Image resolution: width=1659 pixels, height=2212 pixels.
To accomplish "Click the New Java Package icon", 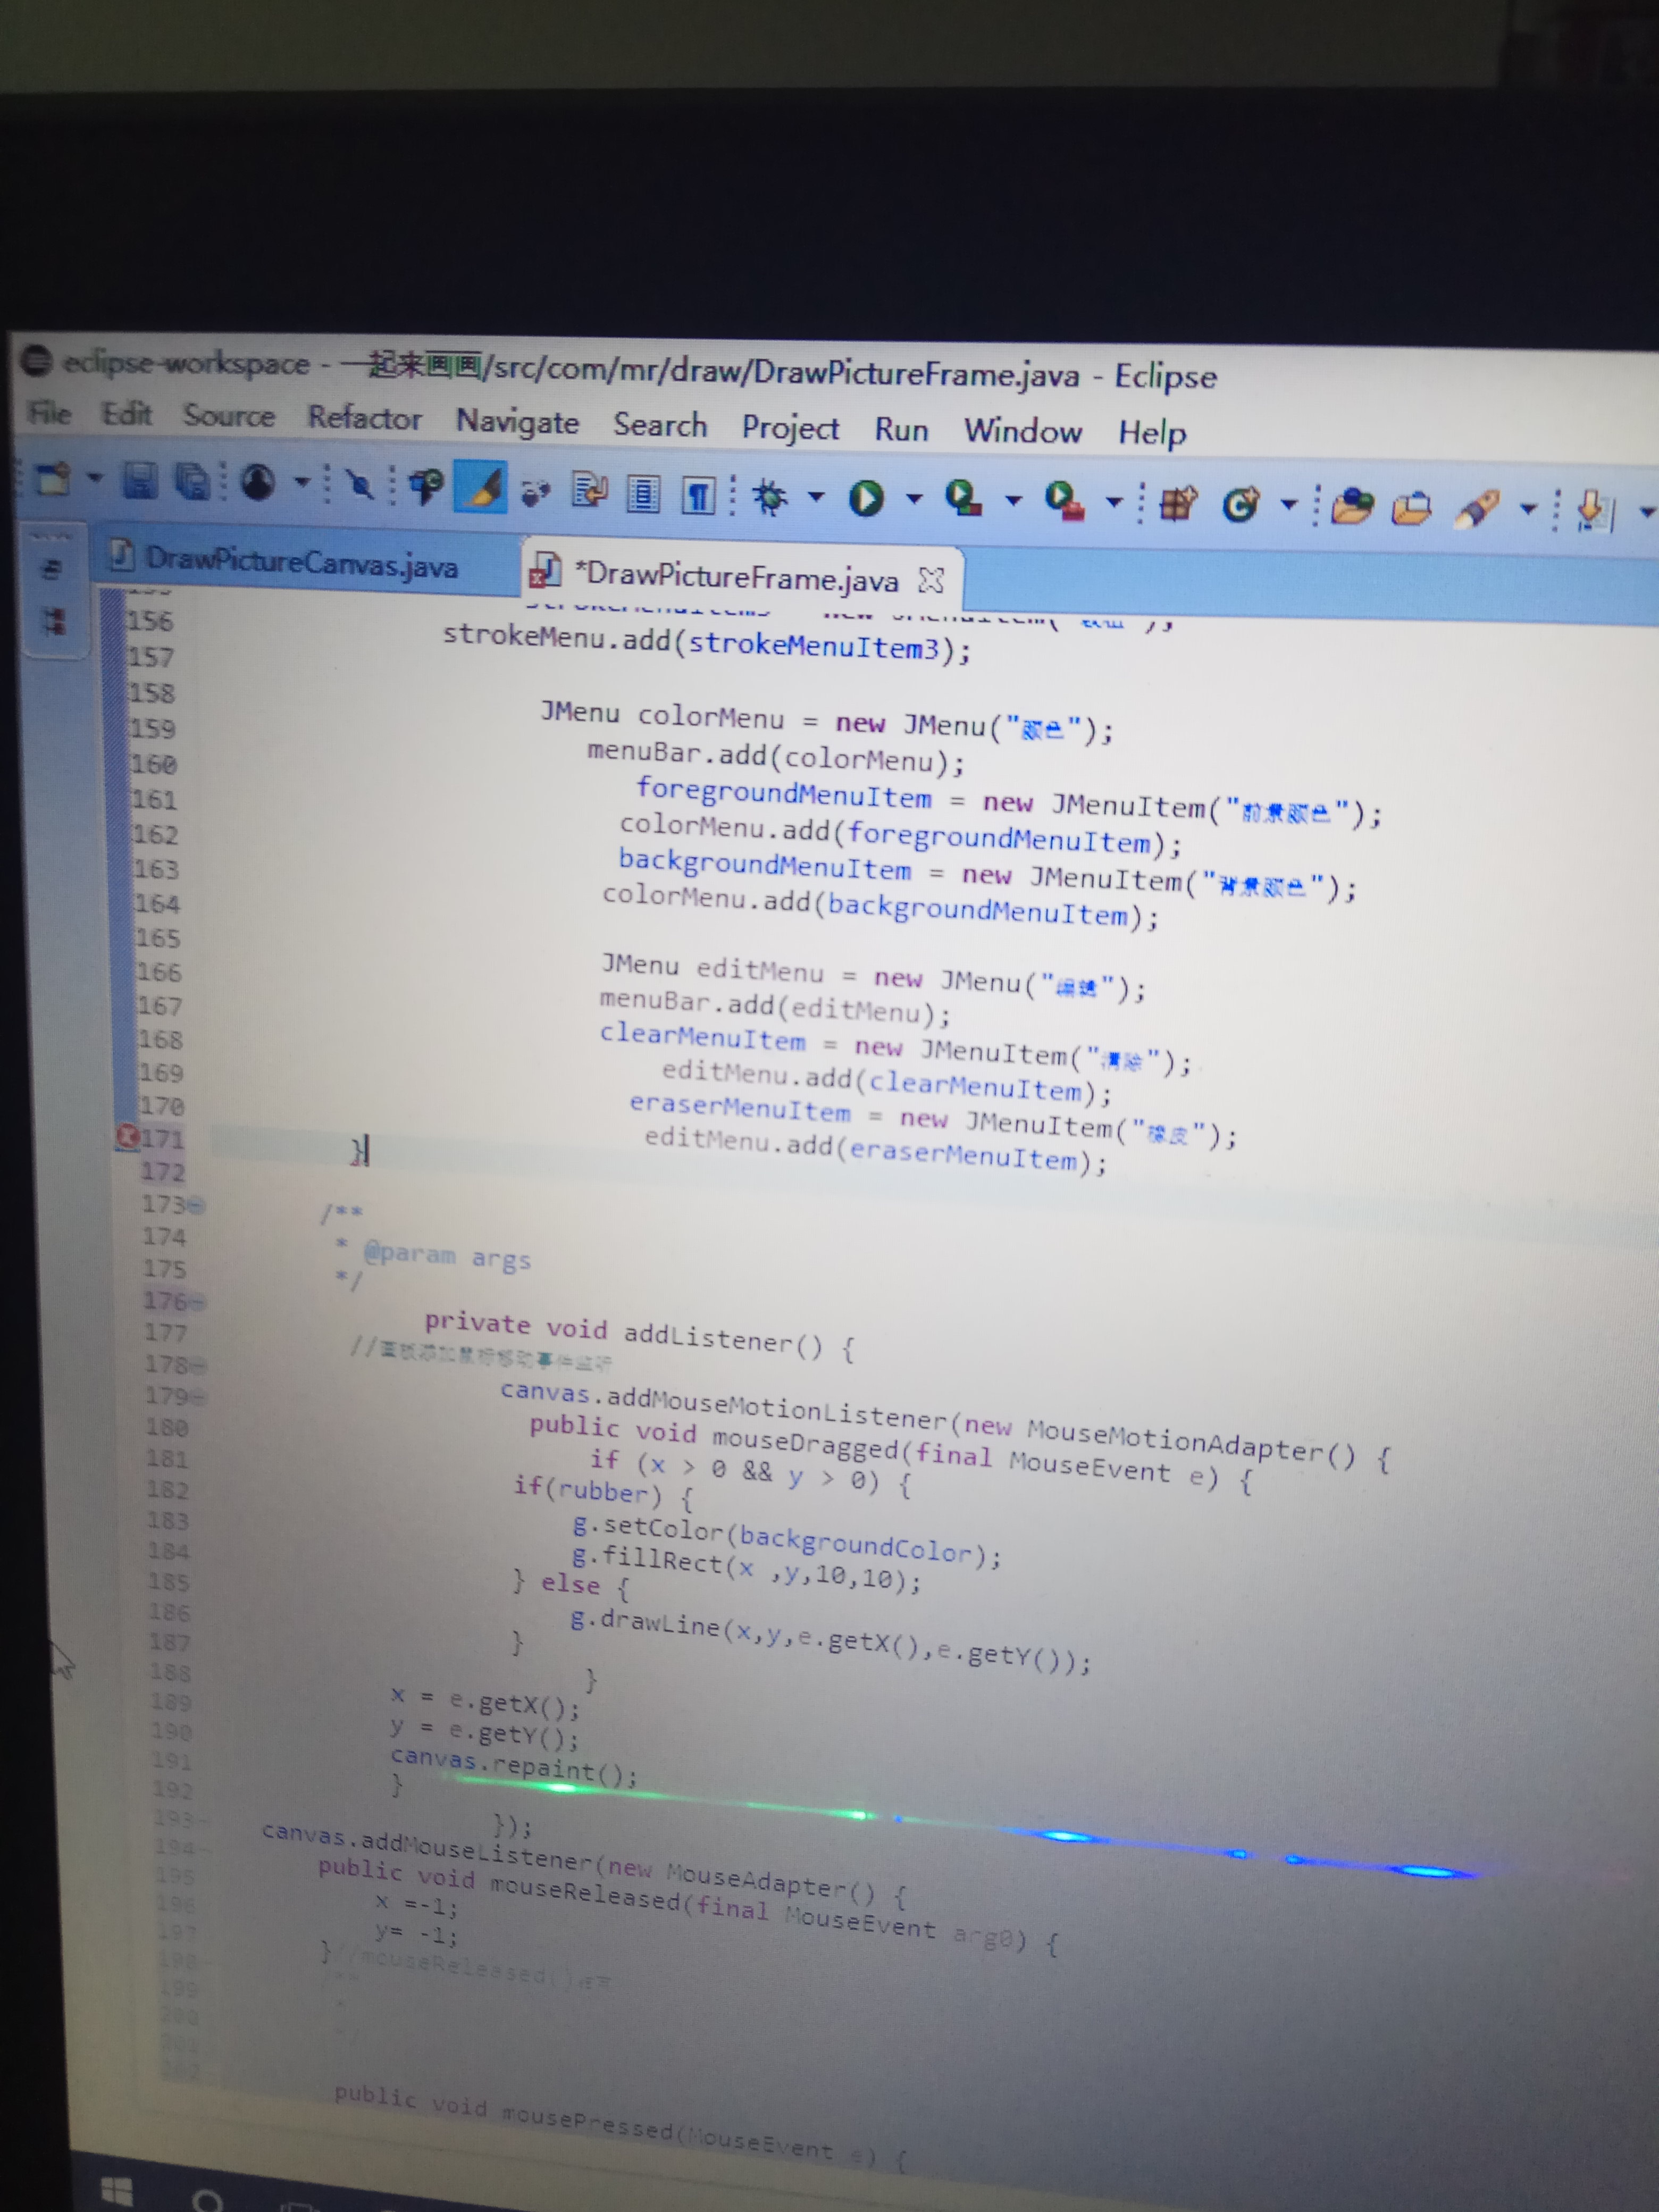I will pos(1179,503).
